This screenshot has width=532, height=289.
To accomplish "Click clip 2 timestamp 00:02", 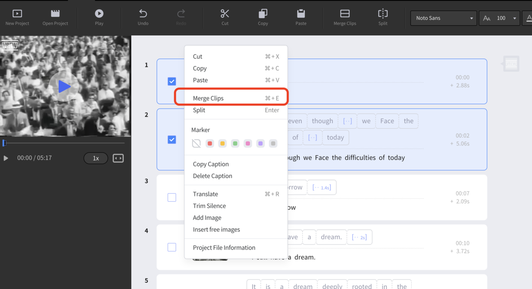I will (x=462, y=136).
